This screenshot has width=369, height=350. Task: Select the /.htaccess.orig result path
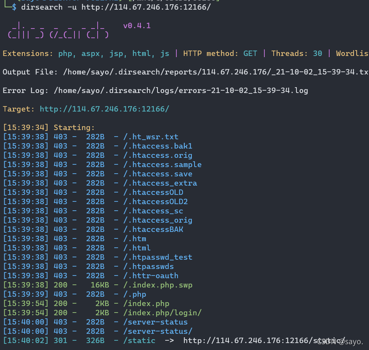pyautogui.click(x=157, y=156)
